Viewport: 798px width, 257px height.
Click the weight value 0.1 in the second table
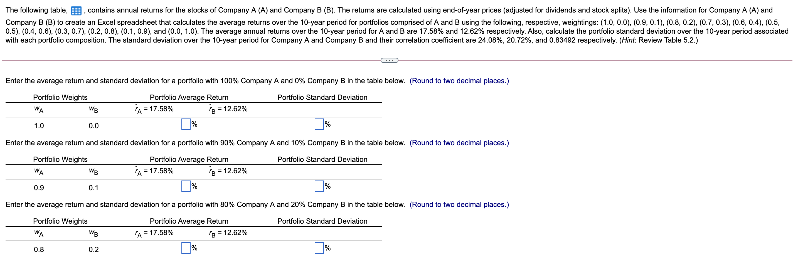tap(93, 187)
